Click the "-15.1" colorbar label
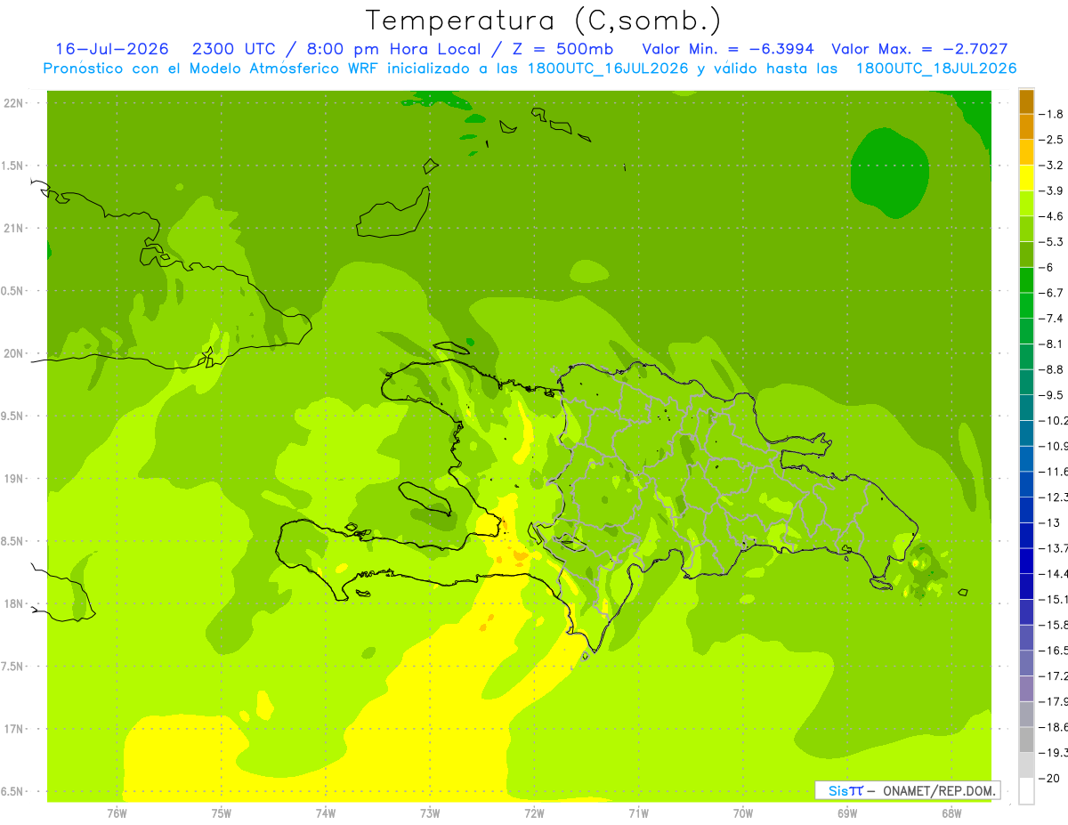Viewport: 1068px width, 825px height. pos(1054,600)
